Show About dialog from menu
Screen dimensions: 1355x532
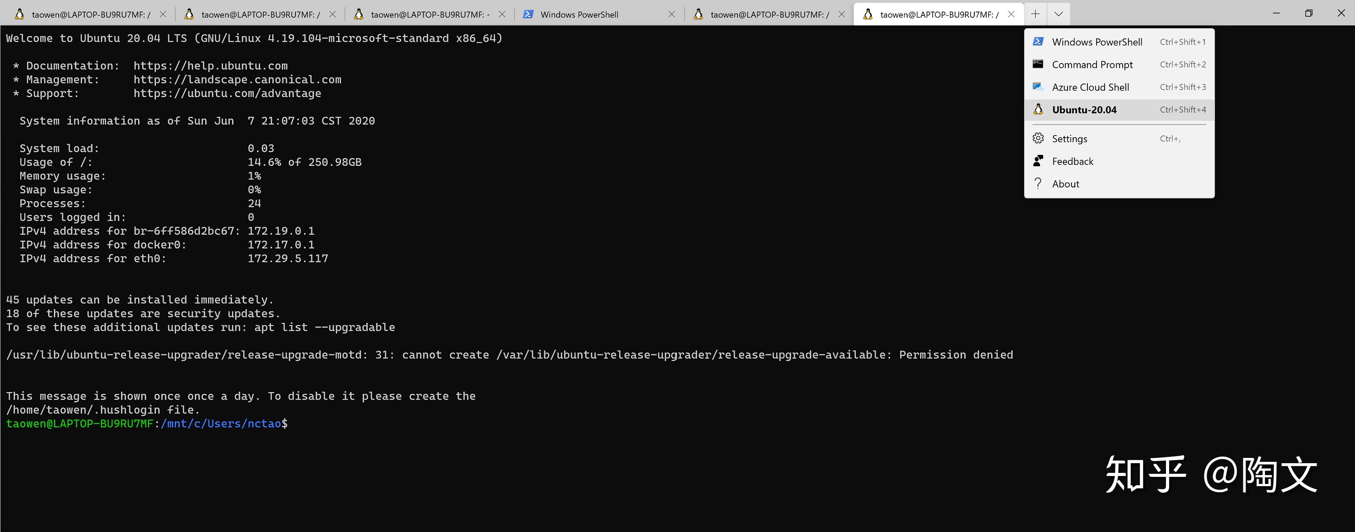[x=1119, y=184]
